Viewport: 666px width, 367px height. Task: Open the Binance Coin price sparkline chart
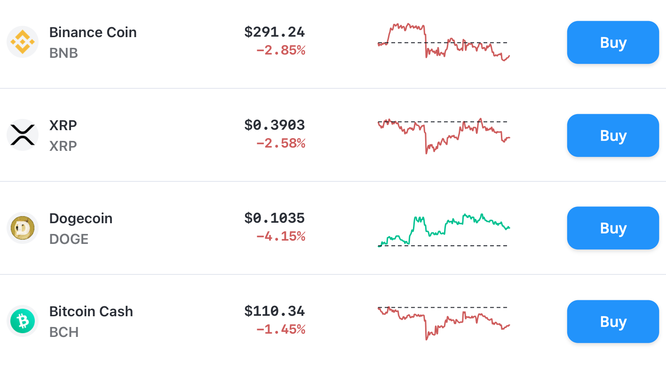(x=442, y=42)
